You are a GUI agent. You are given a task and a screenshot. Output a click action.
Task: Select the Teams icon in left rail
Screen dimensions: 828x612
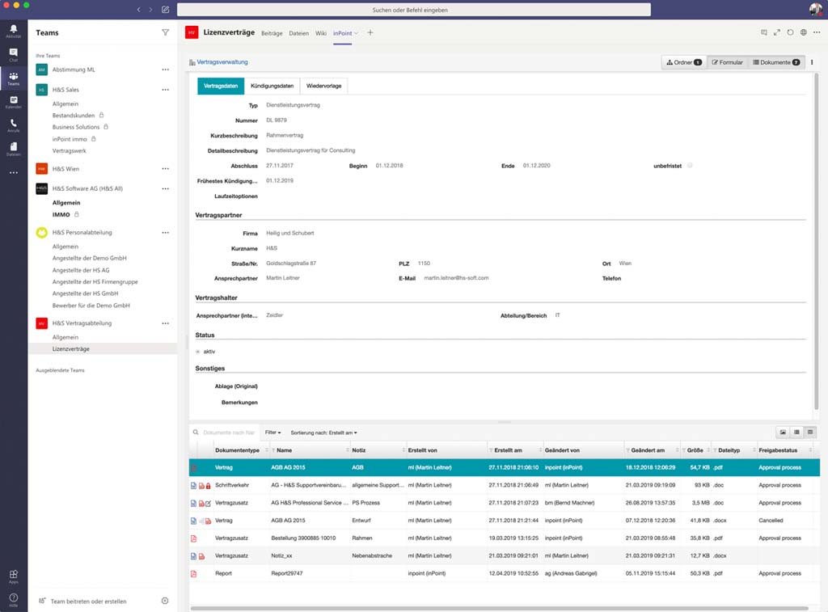coord(13,78)
